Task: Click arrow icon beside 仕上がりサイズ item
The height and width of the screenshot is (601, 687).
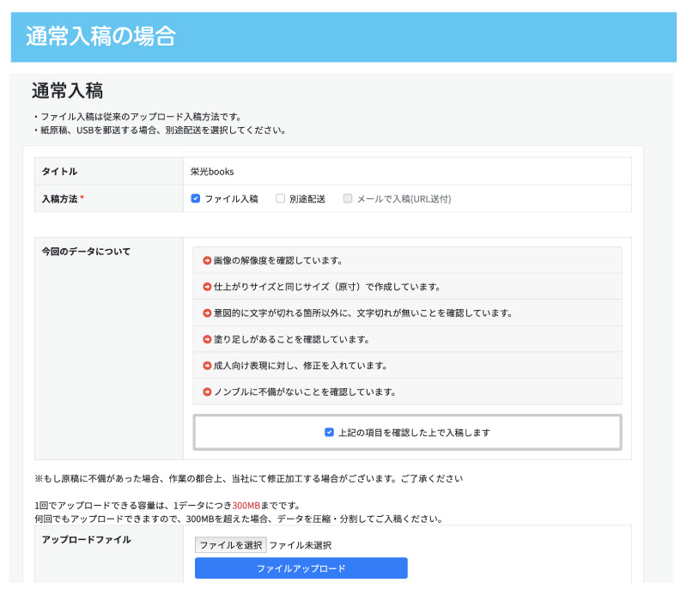Action: [207, 287]
